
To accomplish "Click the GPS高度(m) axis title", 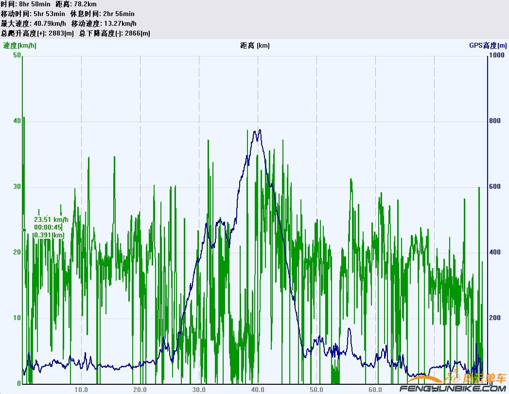I will coord(488,46).
